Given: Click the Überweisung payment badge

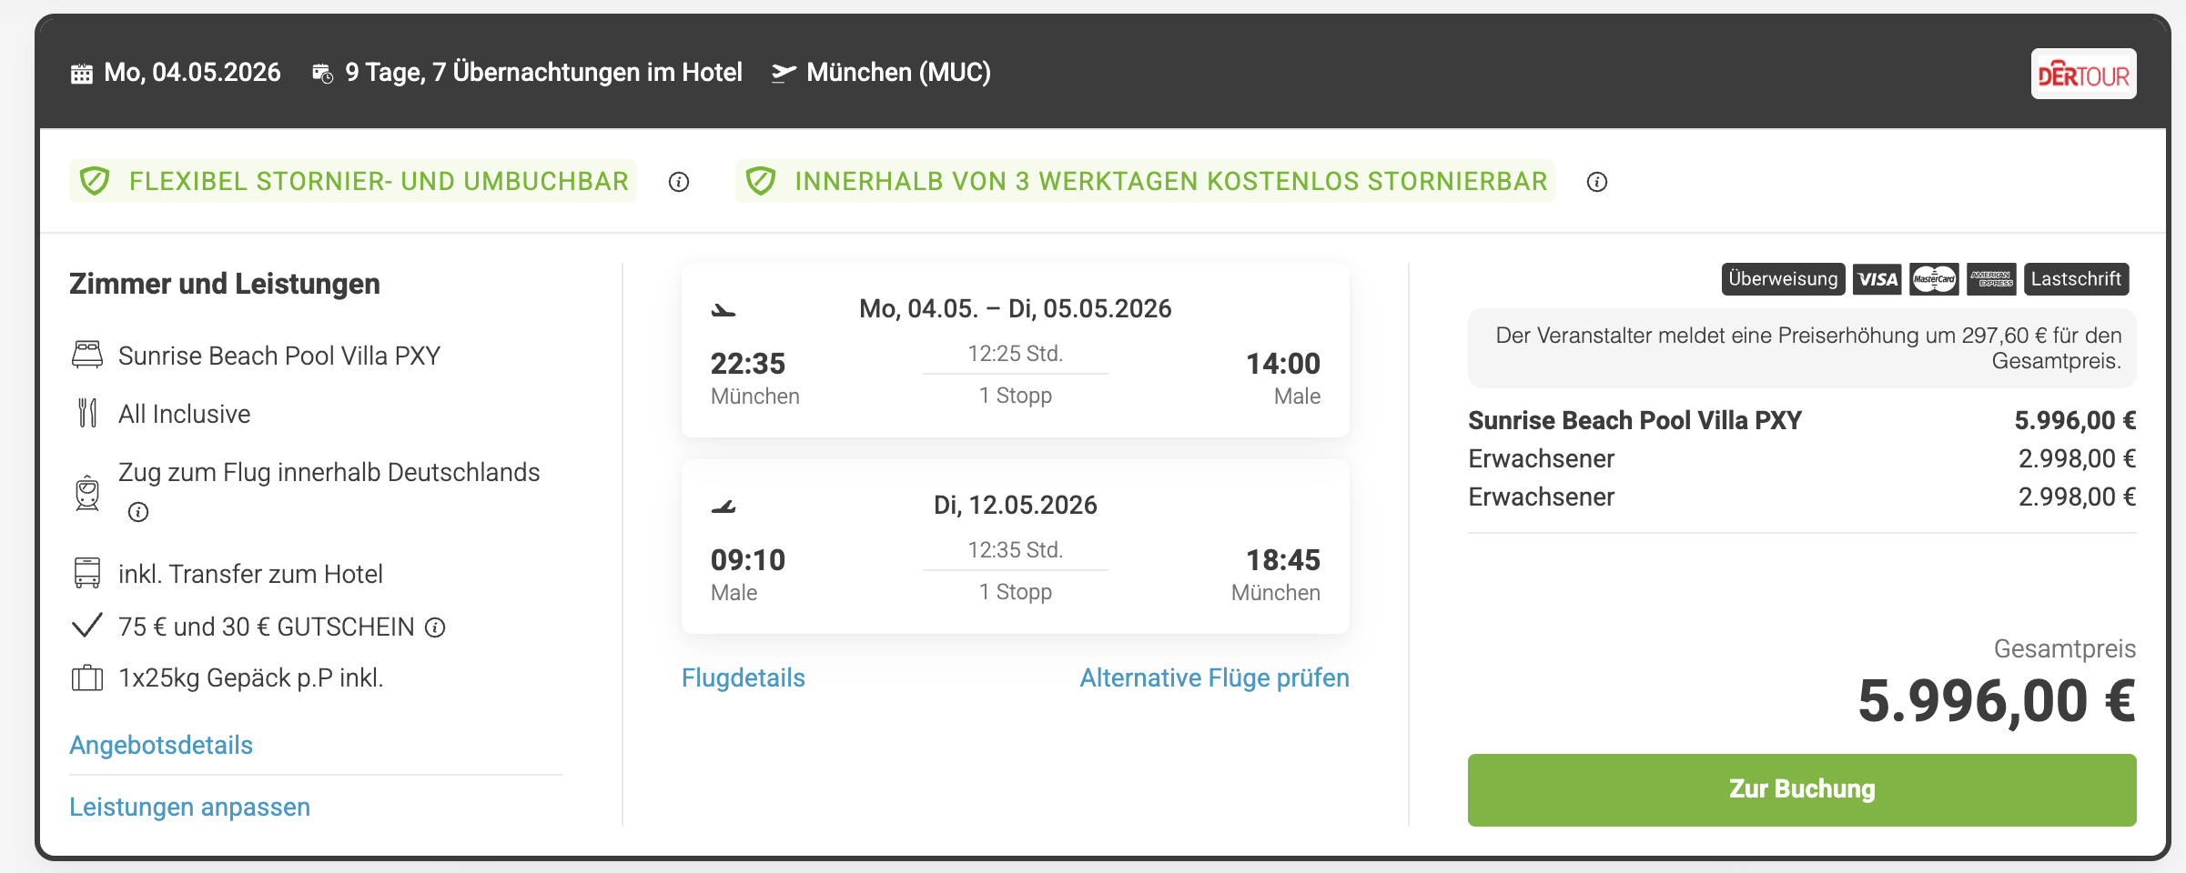Looking at the screenshot, I should pyautogui.click(x=1783, y=279).
